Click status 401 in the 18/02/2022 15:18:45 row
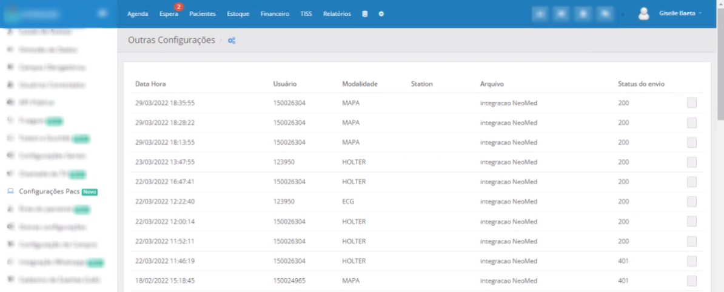 pos(623,280)
